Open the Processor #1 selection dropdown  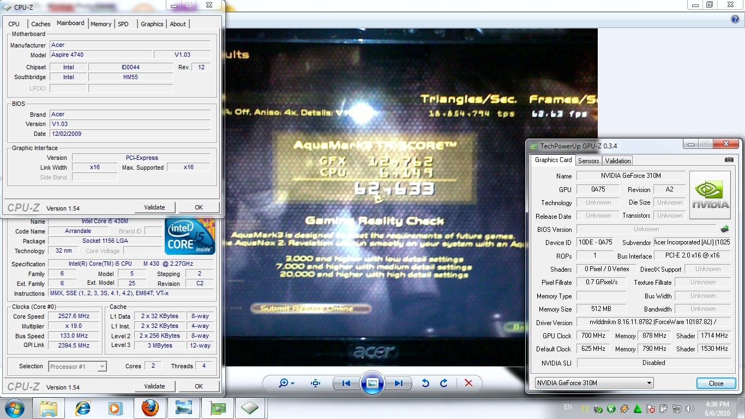coord(77,367)
